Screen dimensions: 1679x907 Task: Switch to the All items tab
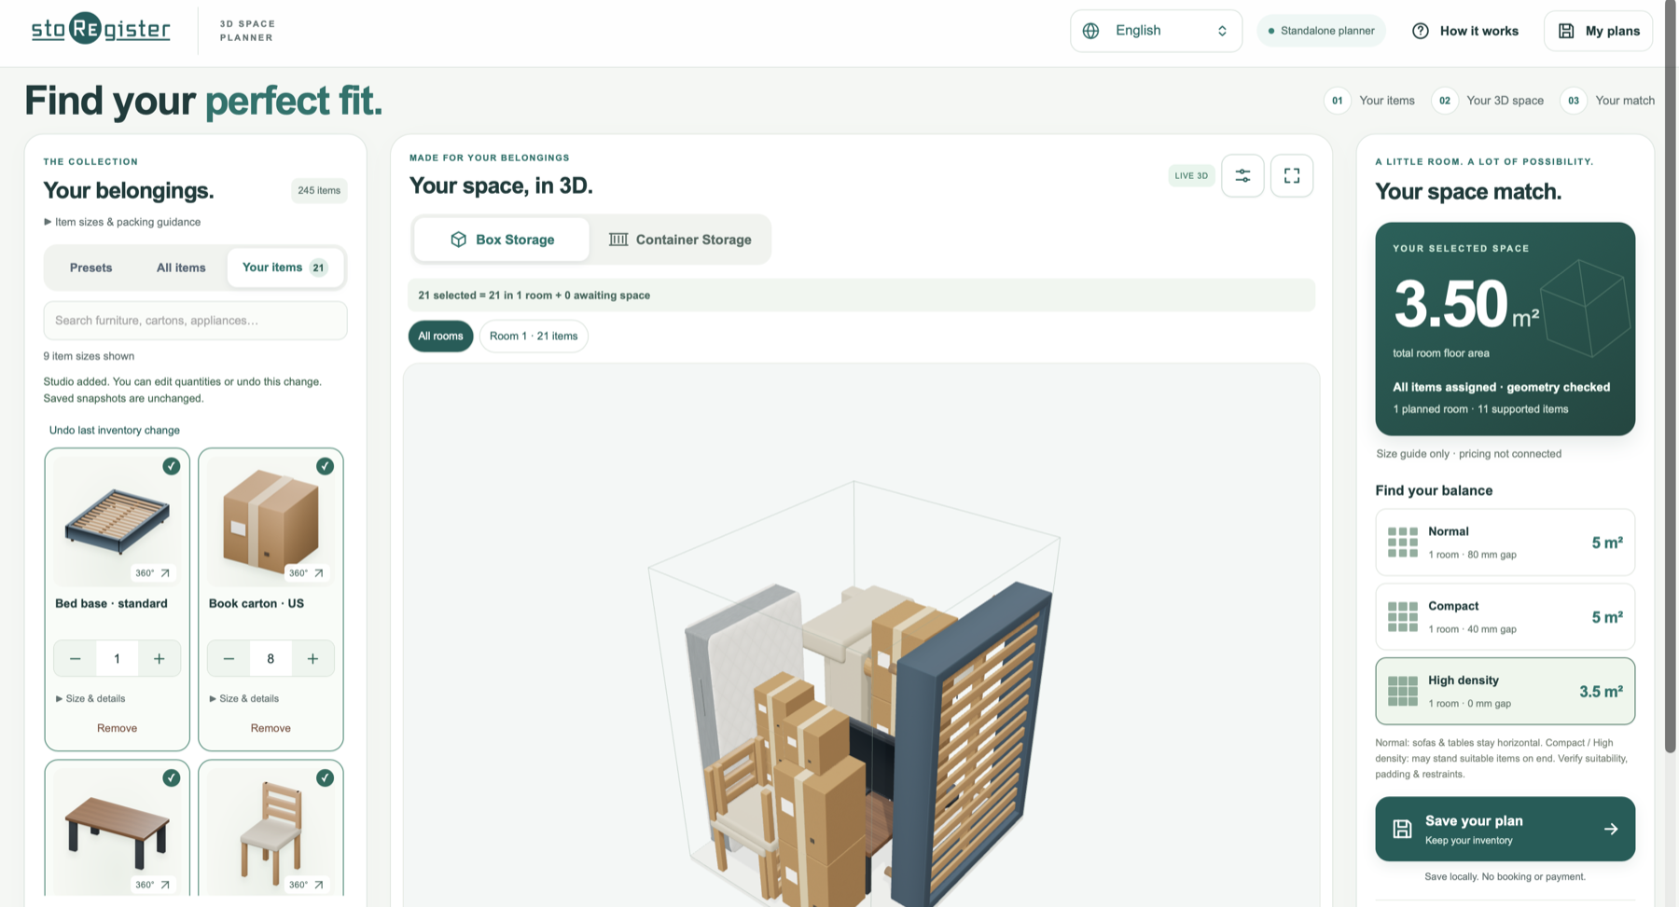(181, 268)
